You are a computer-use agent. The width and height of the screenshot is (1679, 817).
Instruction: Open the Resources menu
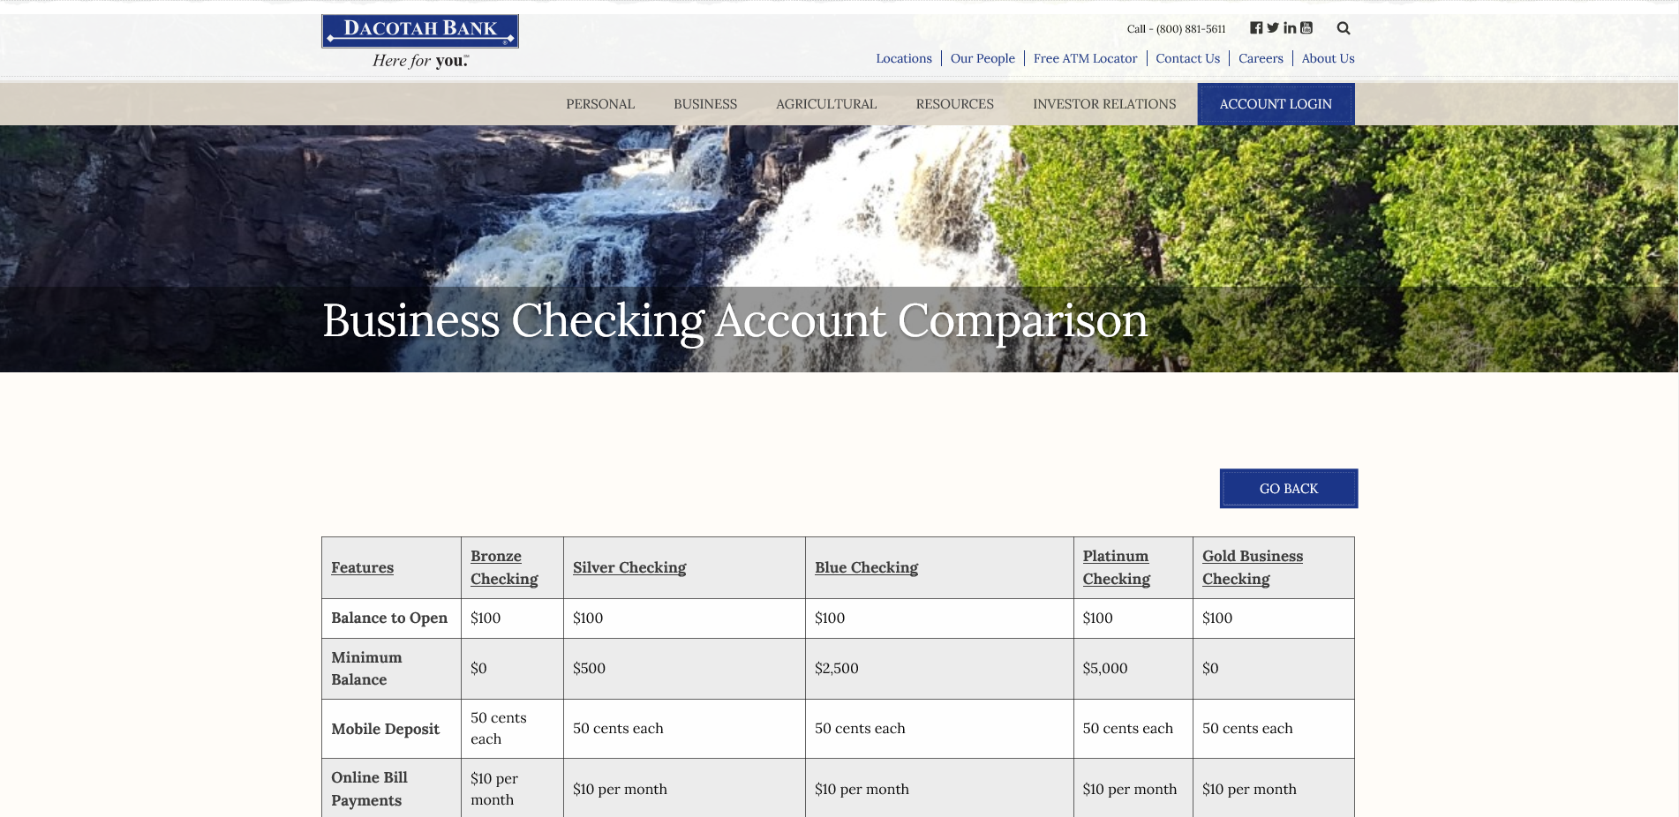[954, 104]
